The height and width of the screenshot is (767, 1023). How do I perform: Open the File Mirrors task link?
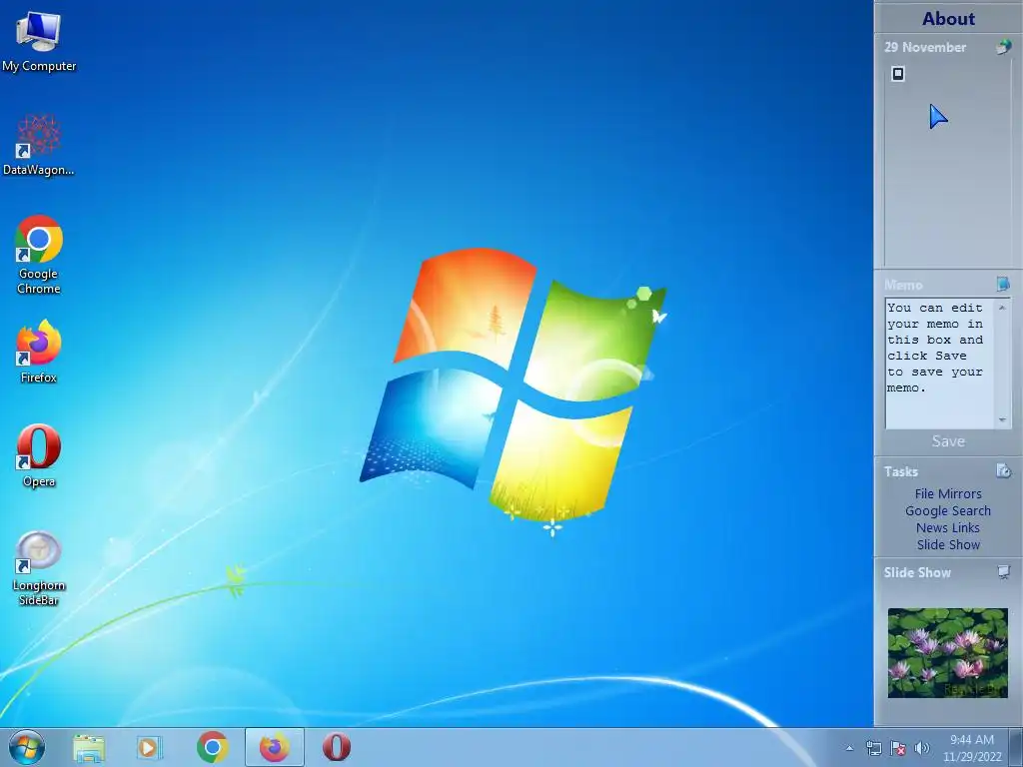pyautogui.click(x=948, y=493)
